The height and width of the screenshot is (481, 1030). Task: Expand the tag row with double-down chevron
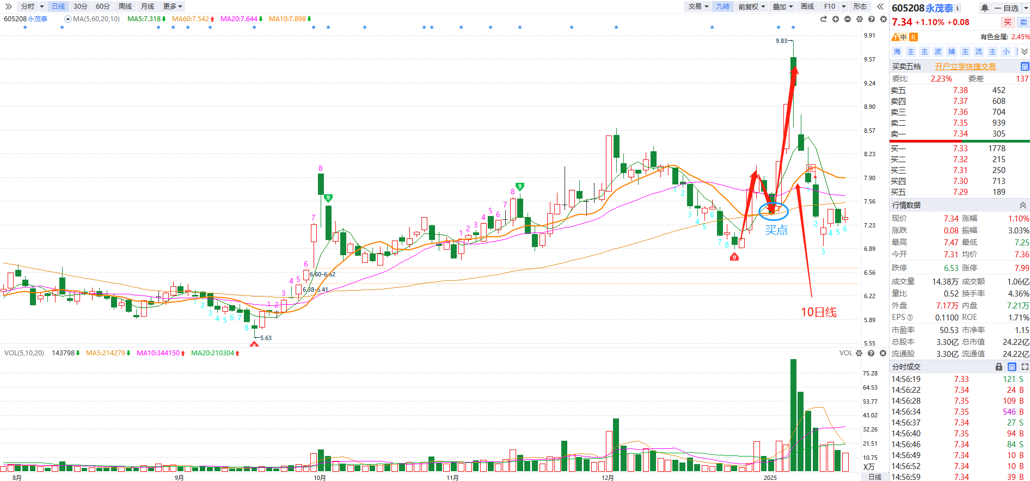[1025, 52]
